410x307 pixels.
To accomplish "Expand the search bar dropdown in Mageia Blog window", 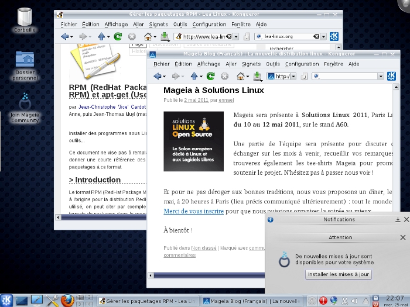I will pyautogui.click(x=381, y=76).
